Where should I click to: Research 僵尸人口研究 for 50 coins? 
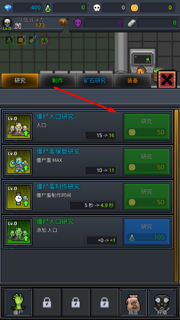tap(146, 127)
